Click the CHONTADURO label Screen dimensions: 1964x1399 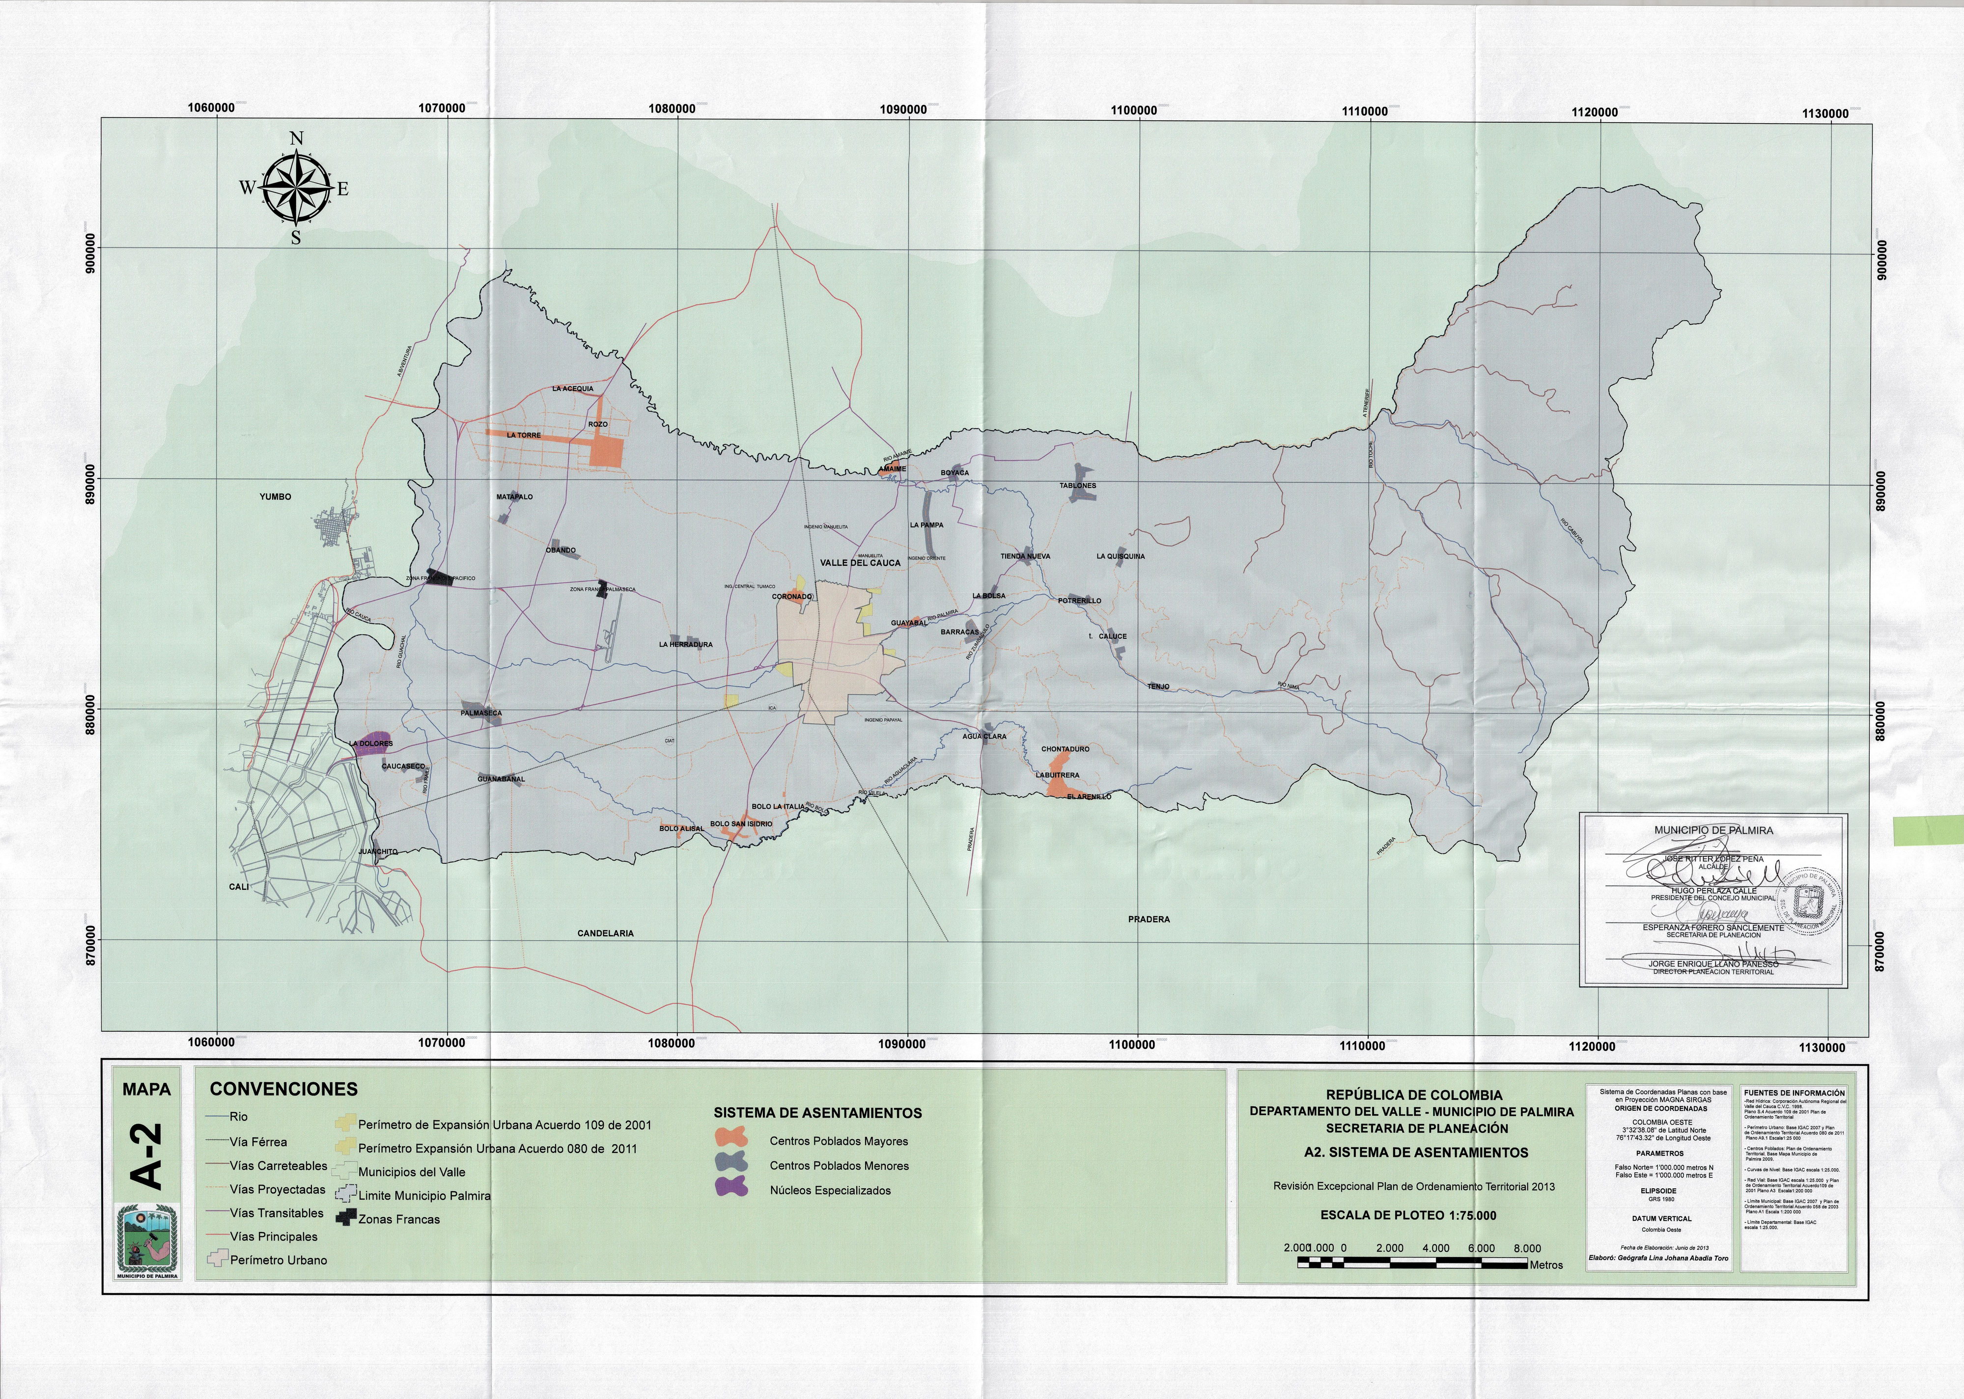(1065, 748)
